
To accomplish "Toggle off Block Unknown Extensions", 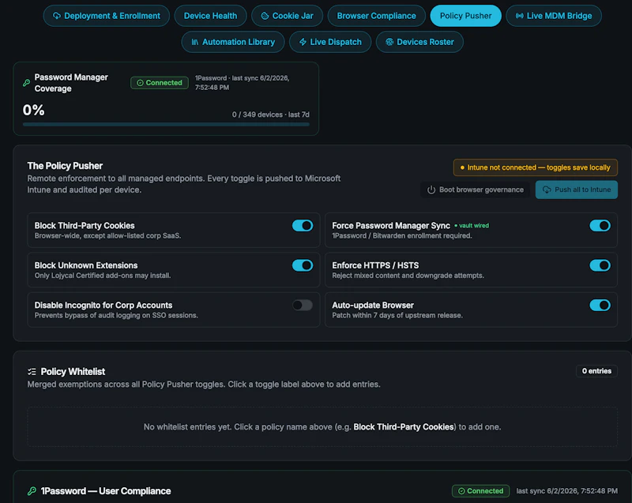I will (303, 265).
